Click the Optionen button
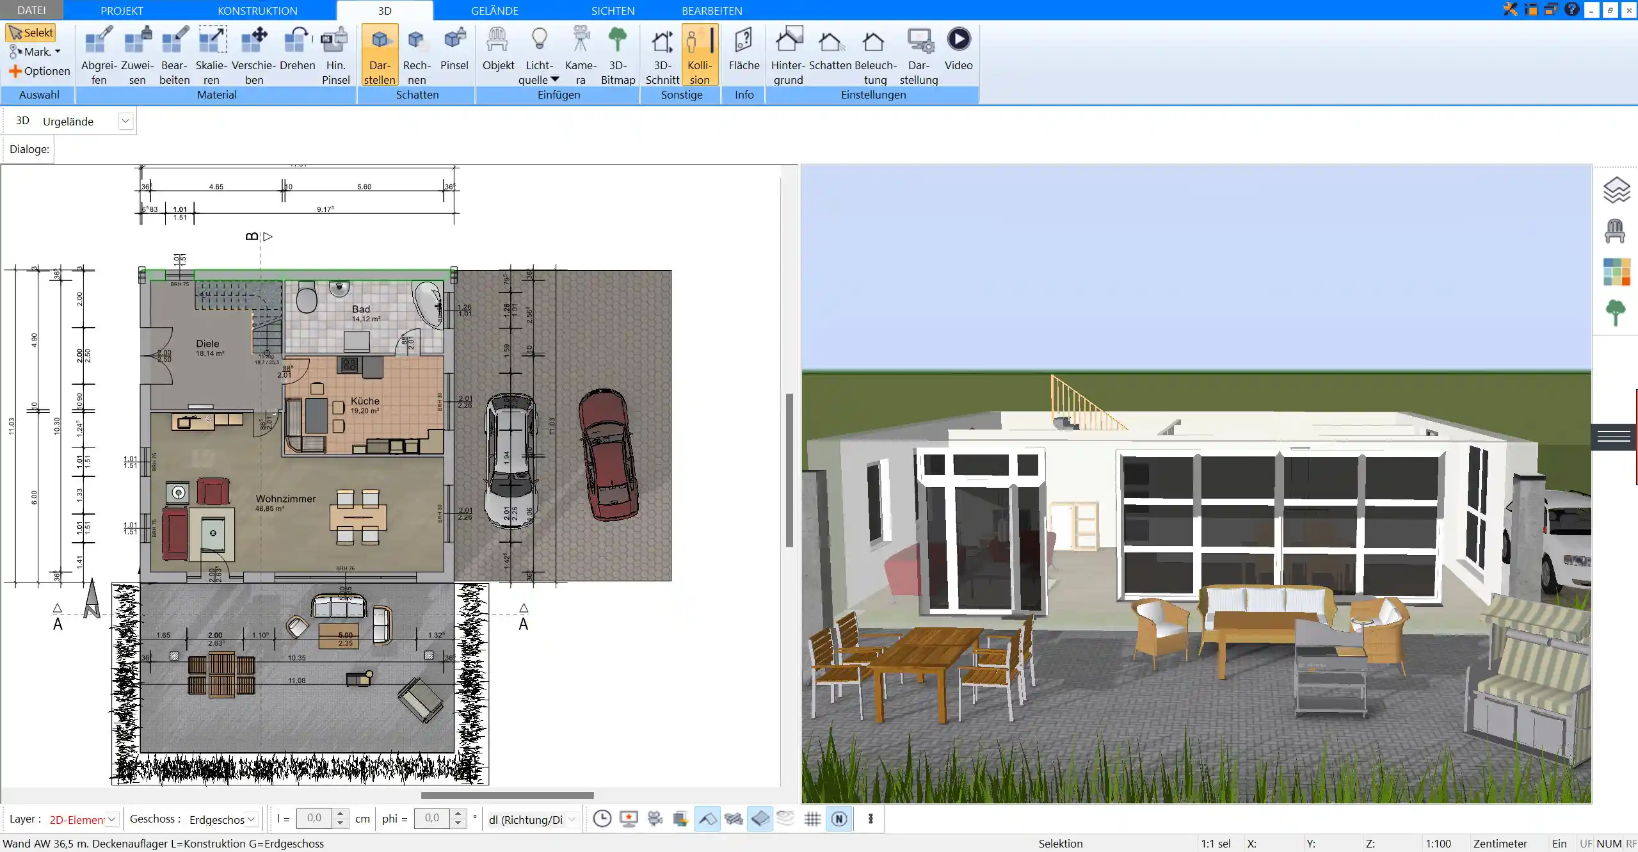 tap(39, 71)
